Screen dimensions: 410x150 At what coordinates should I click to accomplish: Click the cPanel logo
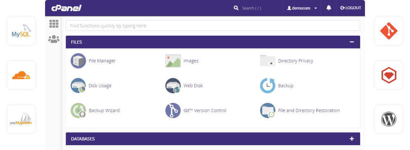click(x=66, y=8)
